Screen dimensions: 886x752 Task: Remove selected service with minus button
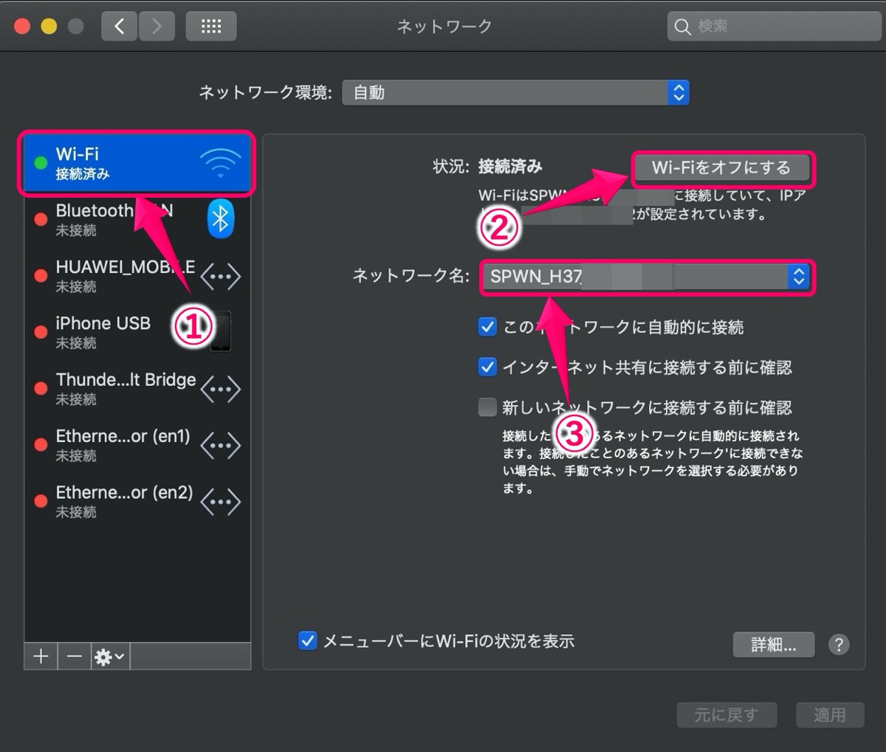(x=75, y=656)
